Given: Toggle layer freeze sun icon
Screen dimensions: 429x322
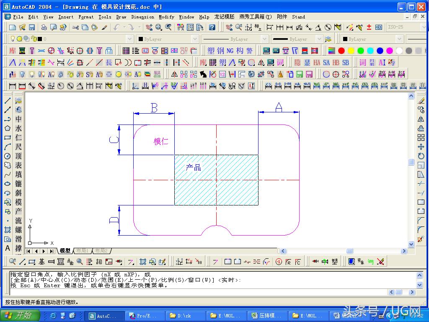Looking at the screenshot, I should click(x=19, y=39).
